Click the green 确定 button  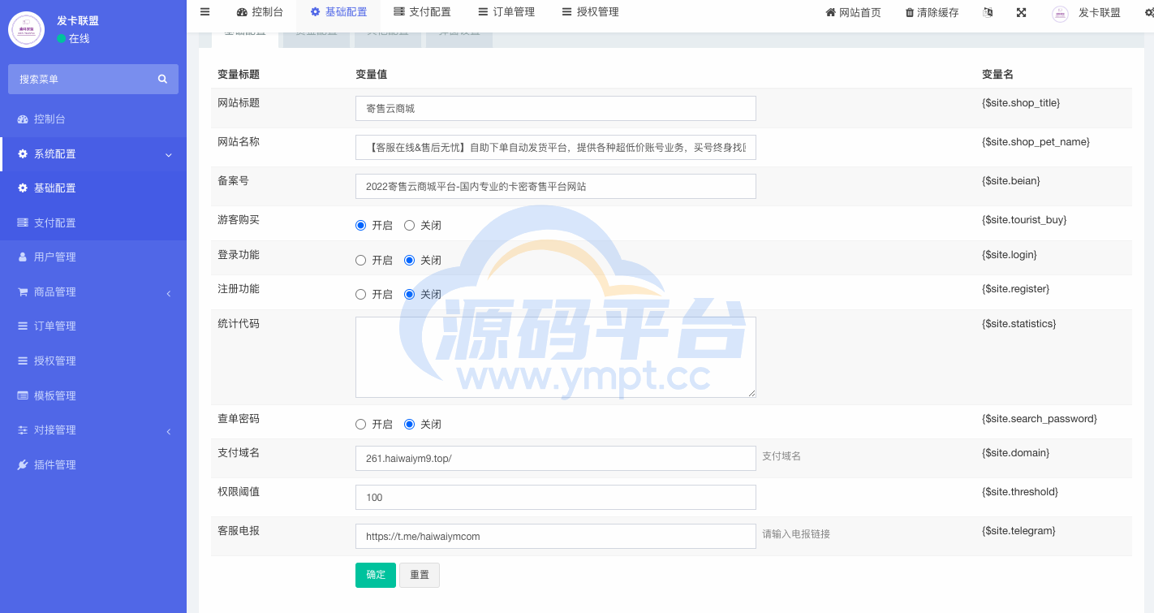(x=376, y=575)
